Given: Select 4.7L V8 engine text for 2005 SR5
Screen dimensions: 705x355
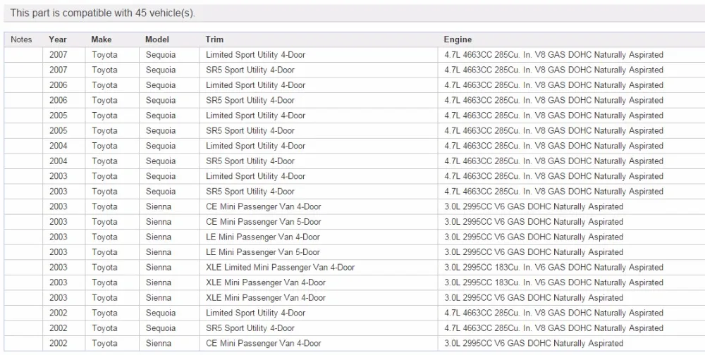Looking at the screenshot, I should point(554,131).
